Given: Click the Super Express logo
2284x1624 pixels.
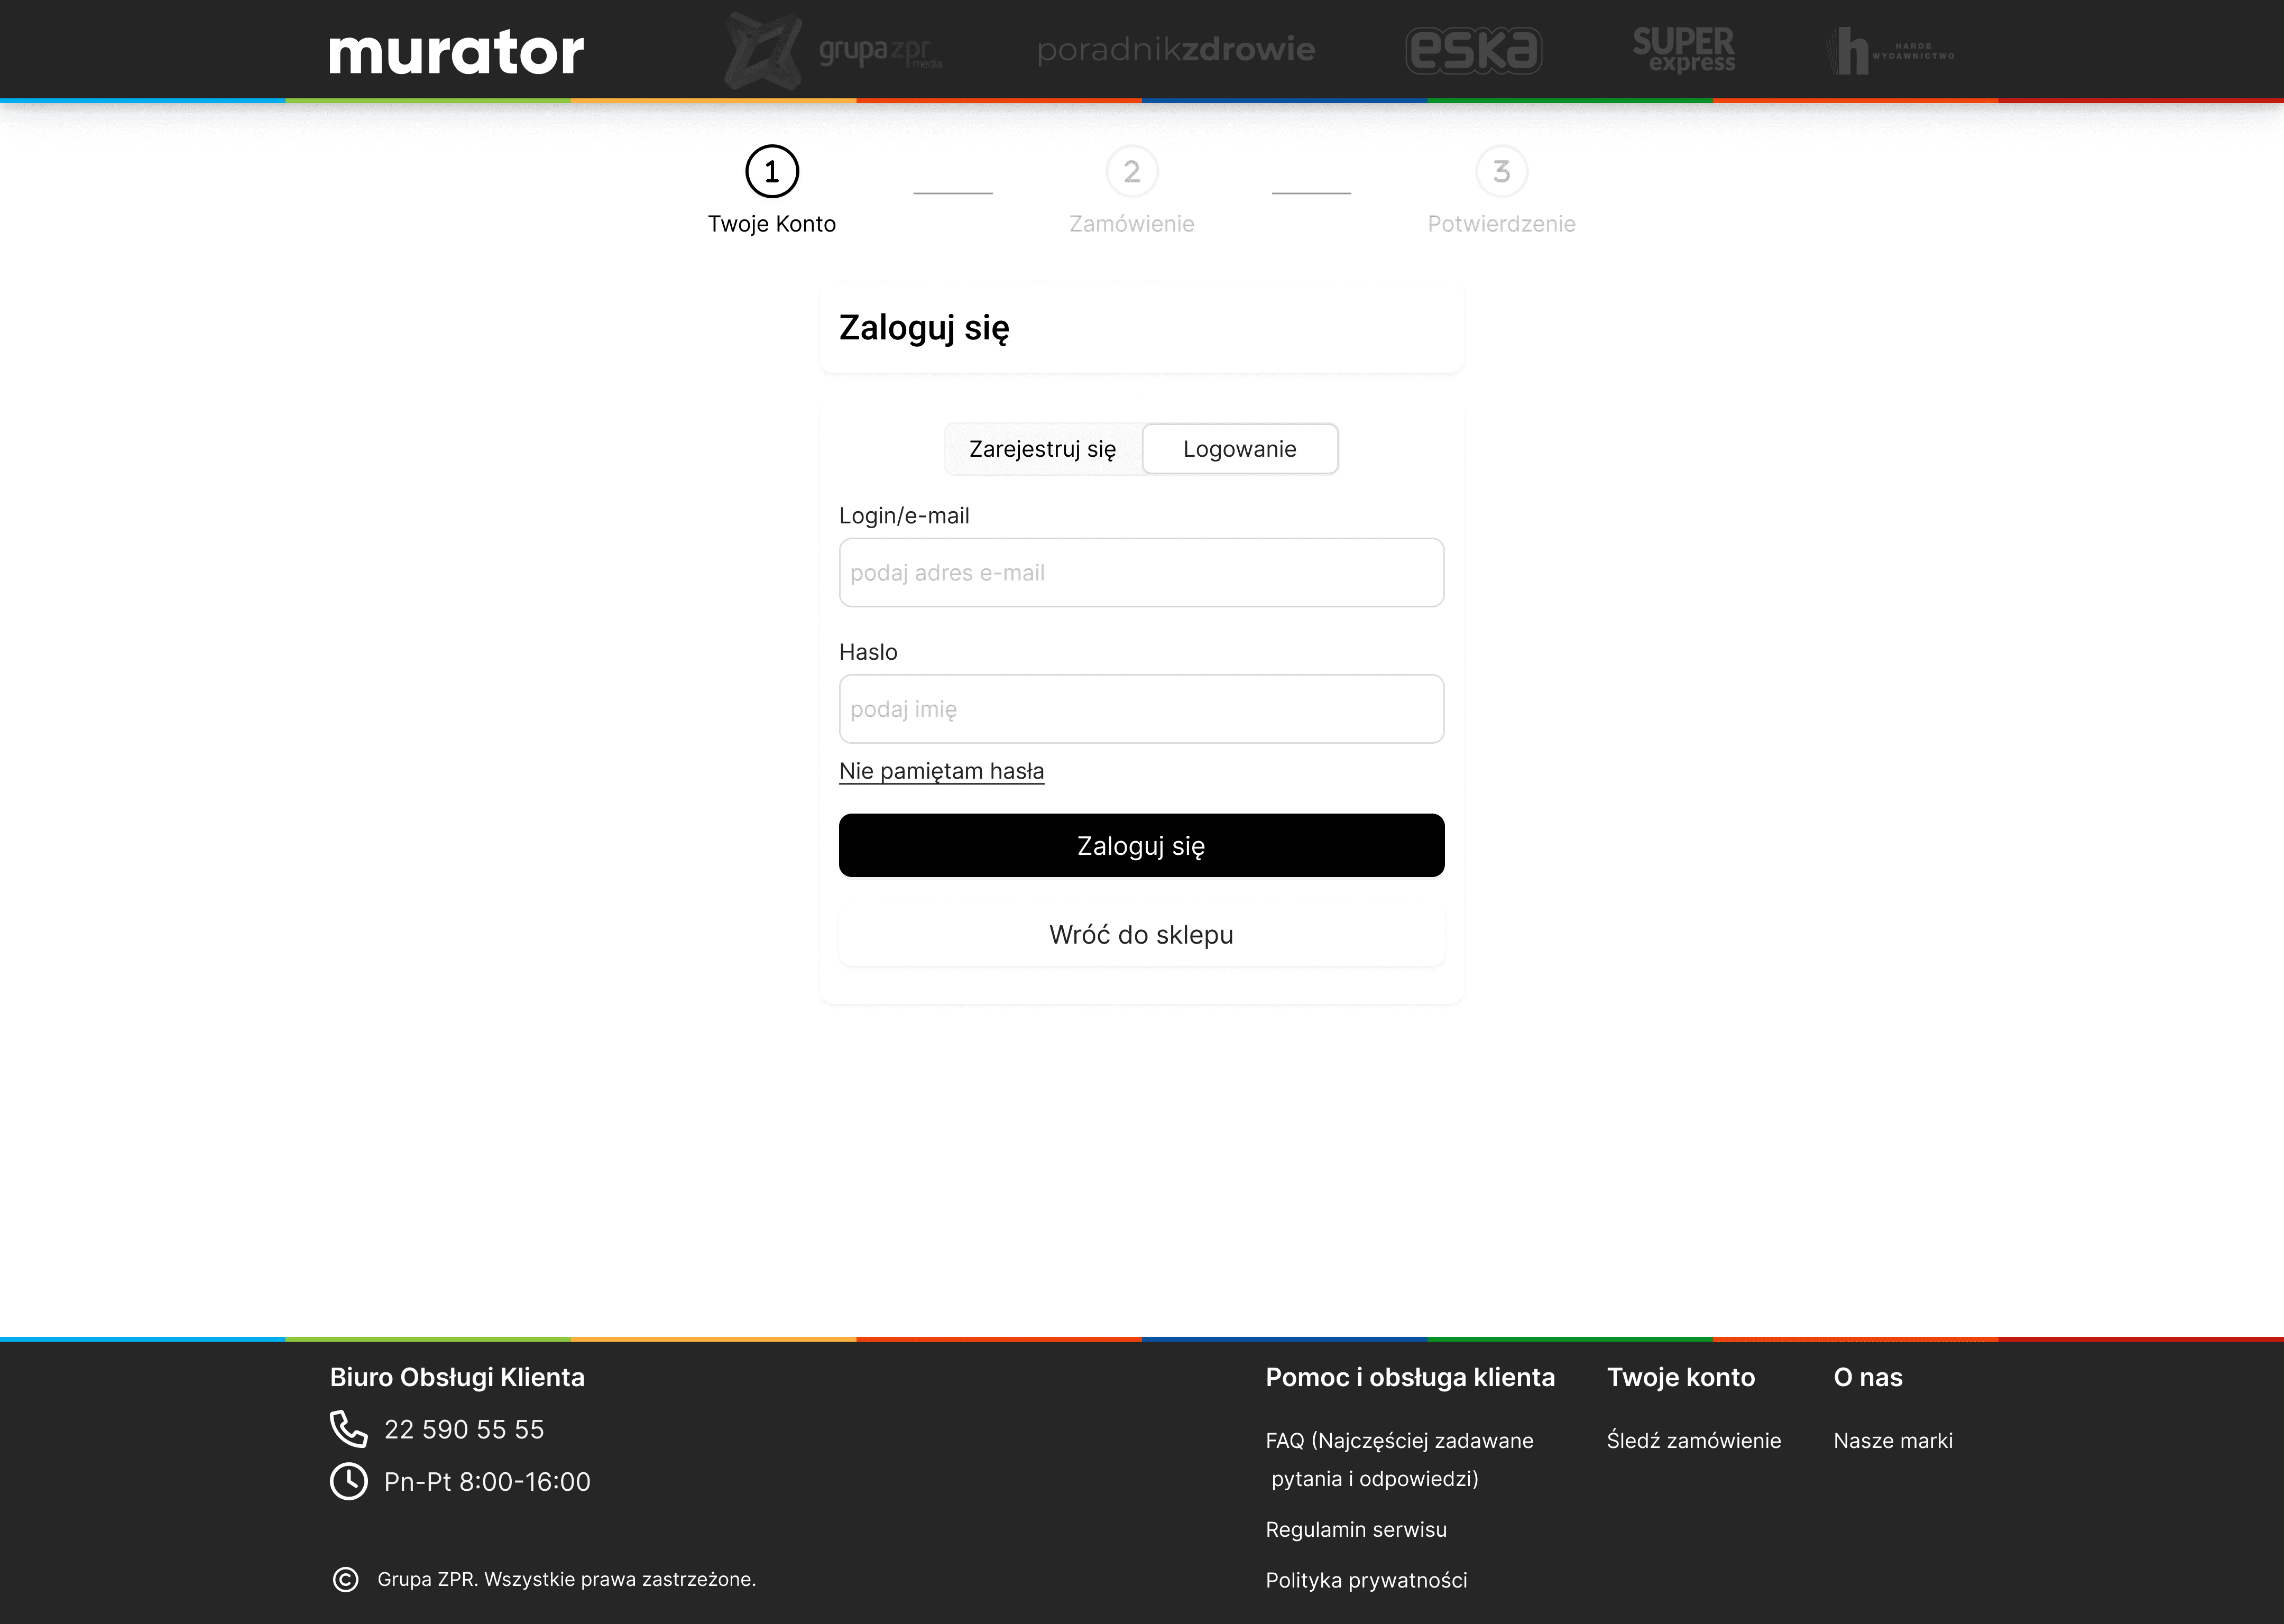Looking at the screenshot, I should (1683, 50).
